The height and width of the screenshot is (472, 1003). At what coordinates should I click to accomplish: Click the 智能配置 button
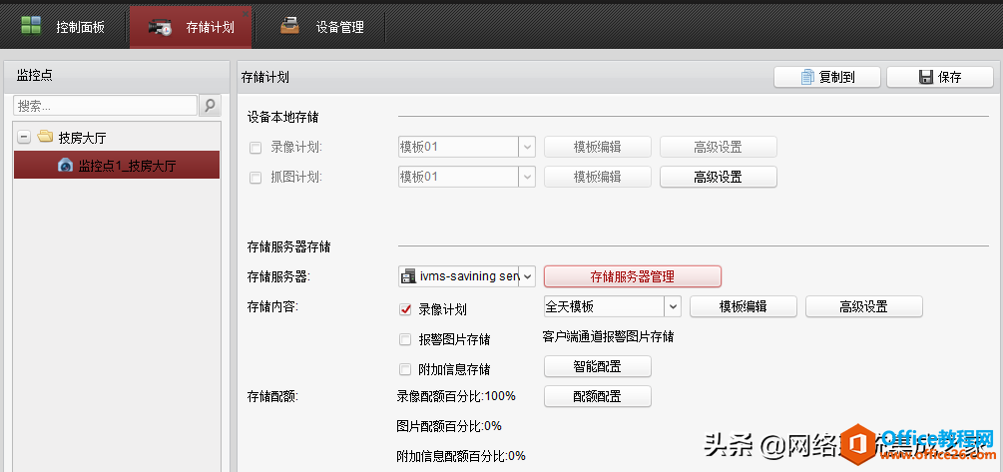[598, 366]
